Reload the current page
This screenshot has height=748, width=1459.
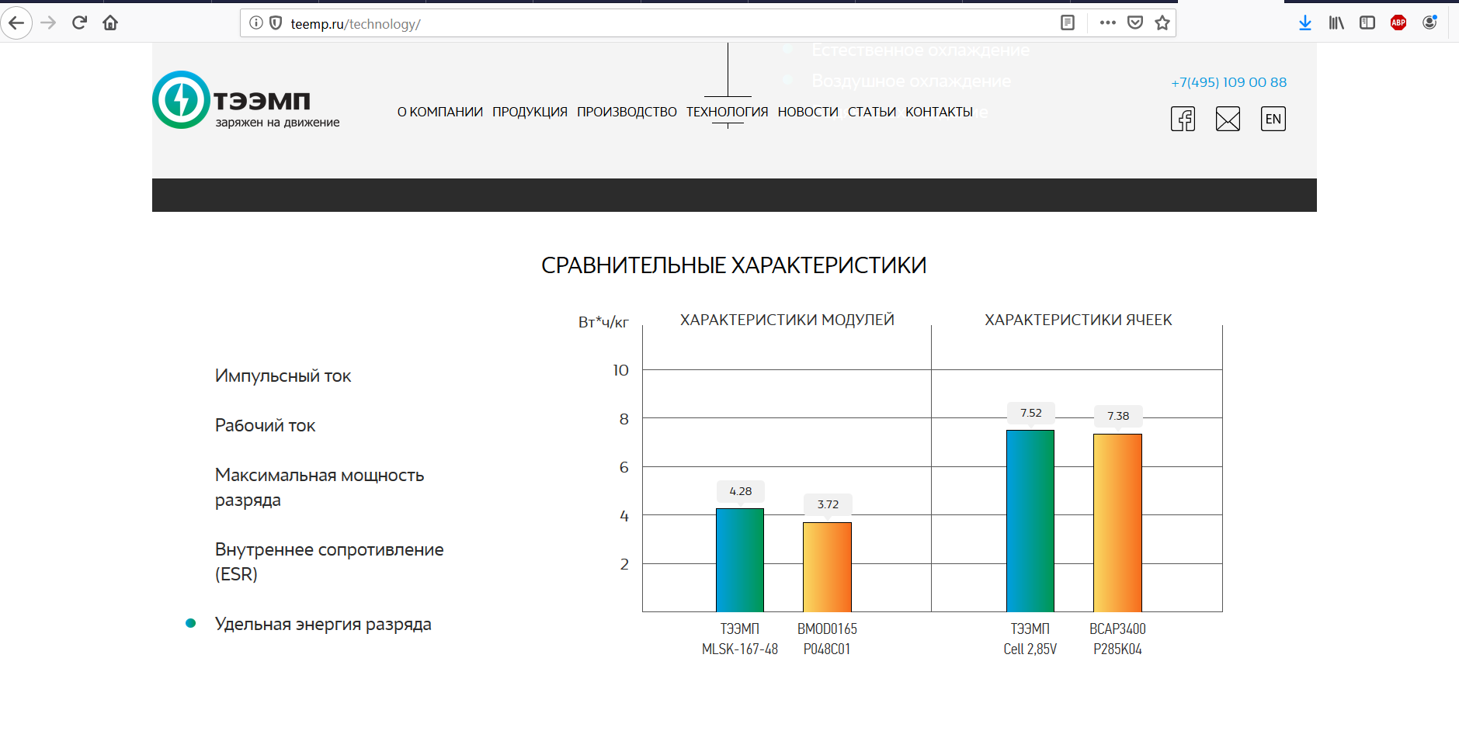(79, 23)
